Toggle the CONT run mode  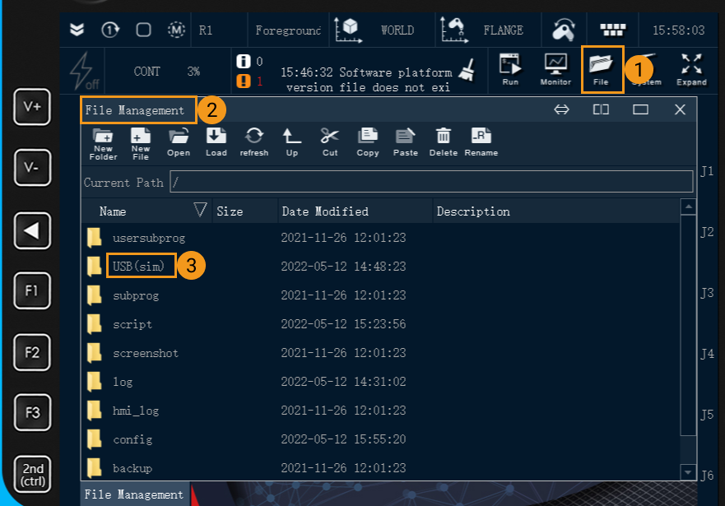point(147,71)
